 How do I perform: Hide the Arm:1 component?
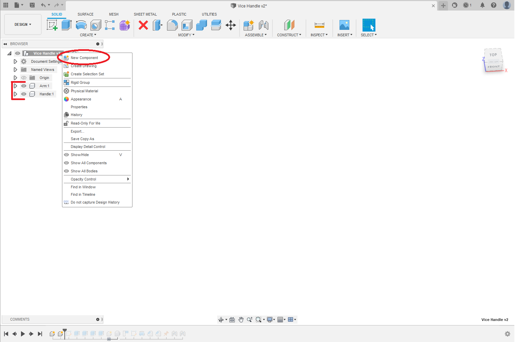coord(23,86)
